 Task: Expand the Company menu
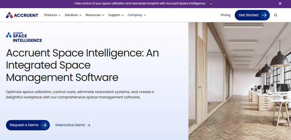137,15
